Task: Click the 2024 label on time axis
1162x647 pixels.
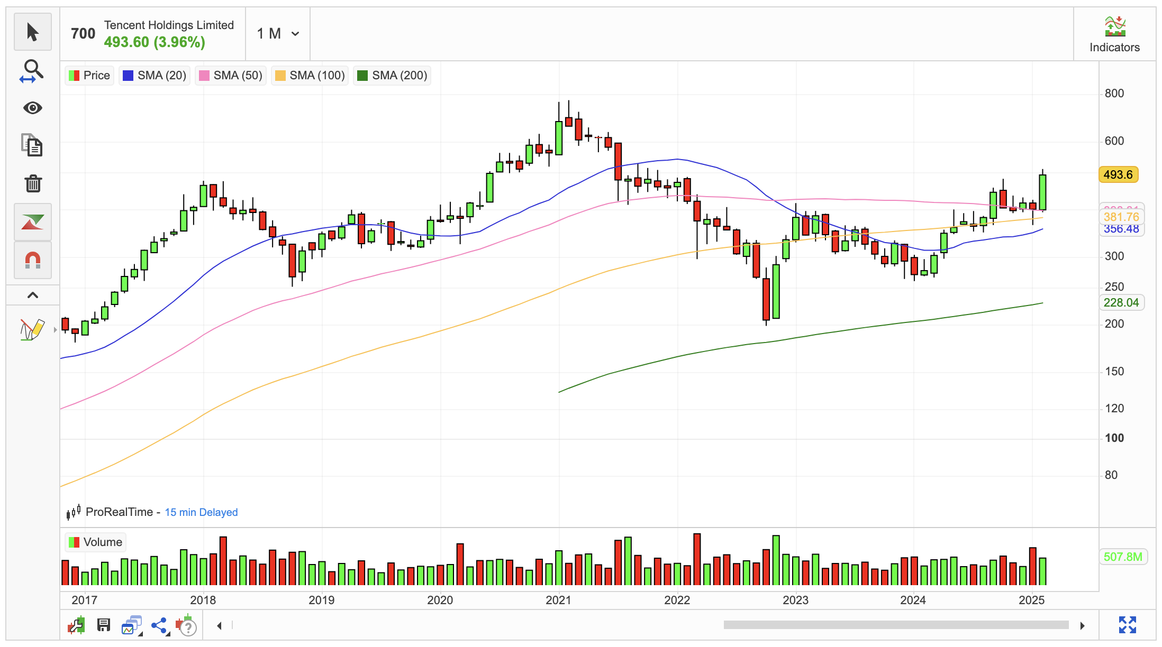Action: (x=913, y=600)
